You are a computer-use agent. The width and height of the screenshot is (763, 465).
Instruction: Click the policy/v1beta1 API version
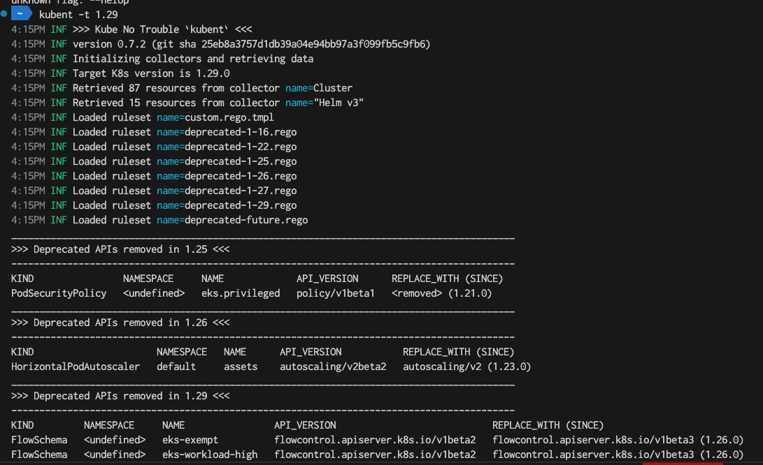point(336,293)
